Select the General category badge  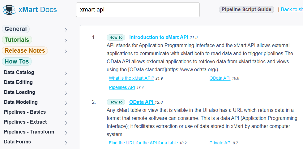point(16,29)
